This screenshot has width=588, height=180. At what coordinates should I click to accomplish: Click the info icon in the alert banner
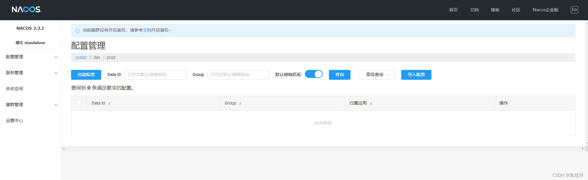point(78,31)
